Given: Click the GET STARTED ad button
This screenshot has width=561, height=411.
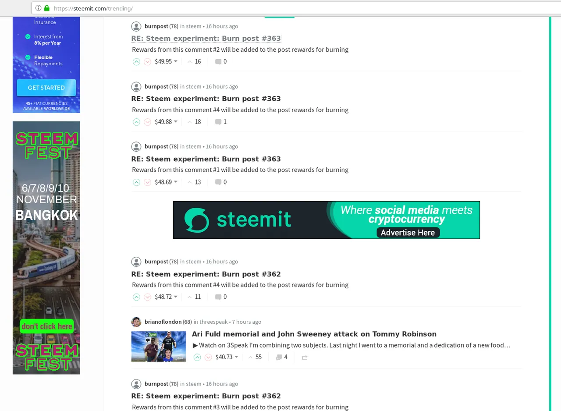Looking at the screenshot, I should point(46,88).
